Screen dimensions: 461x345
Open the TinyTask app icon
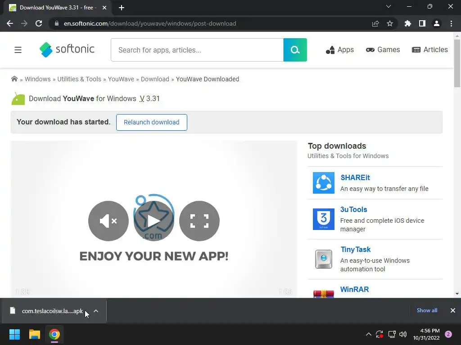[x=323, y=259]
